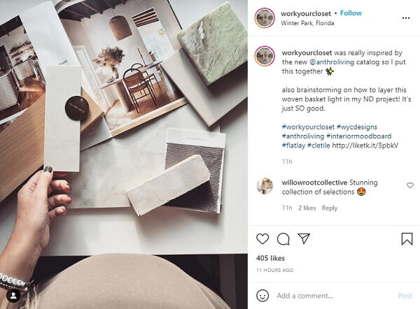Screen dimensions: 420x309
Task: Open the #interiormoodboard hashtag
Action: pos(358,136)
